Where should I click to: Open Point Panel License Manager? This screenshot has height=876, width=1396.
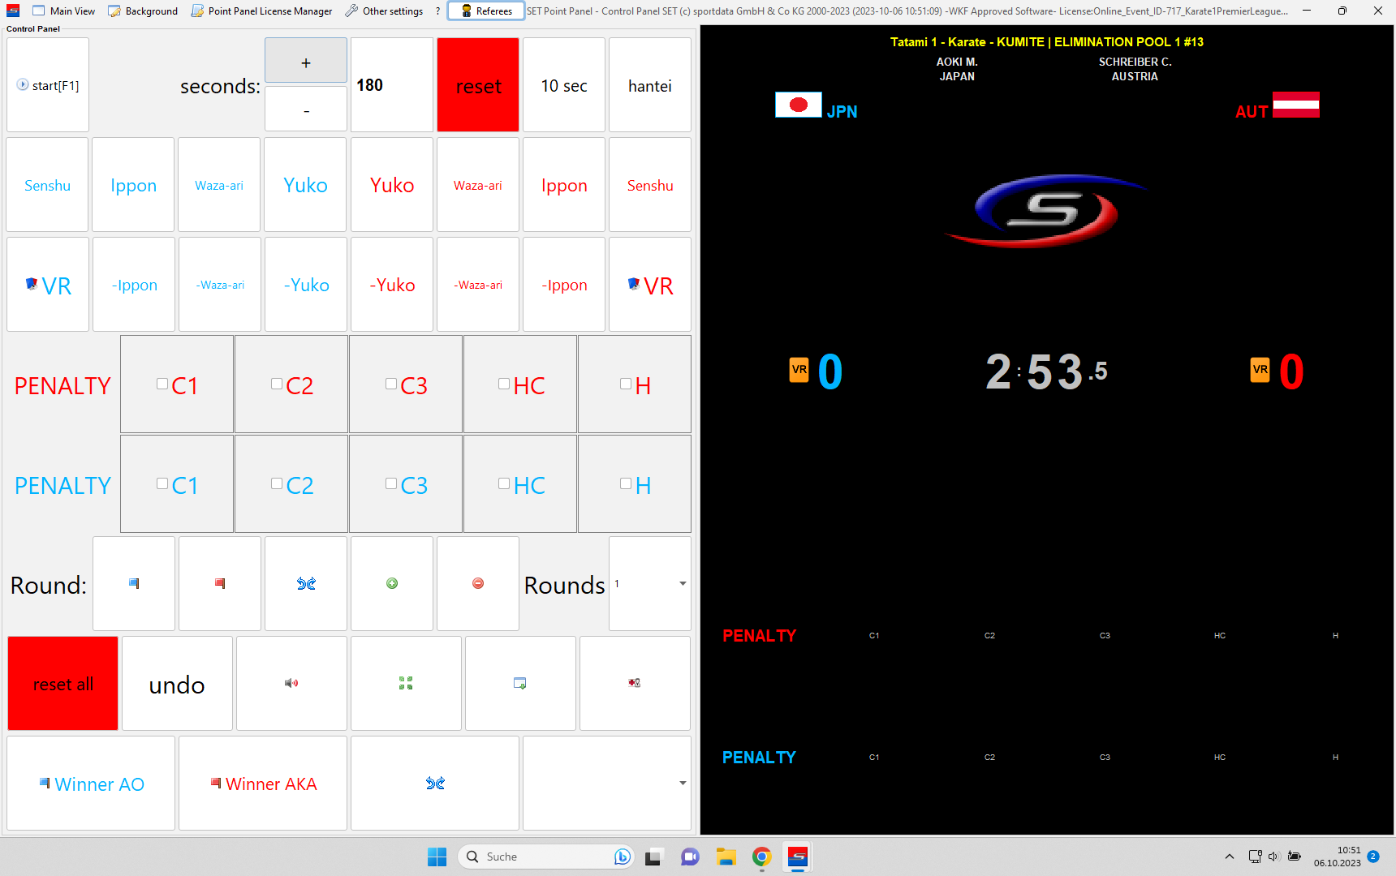[x=261, y=11]
